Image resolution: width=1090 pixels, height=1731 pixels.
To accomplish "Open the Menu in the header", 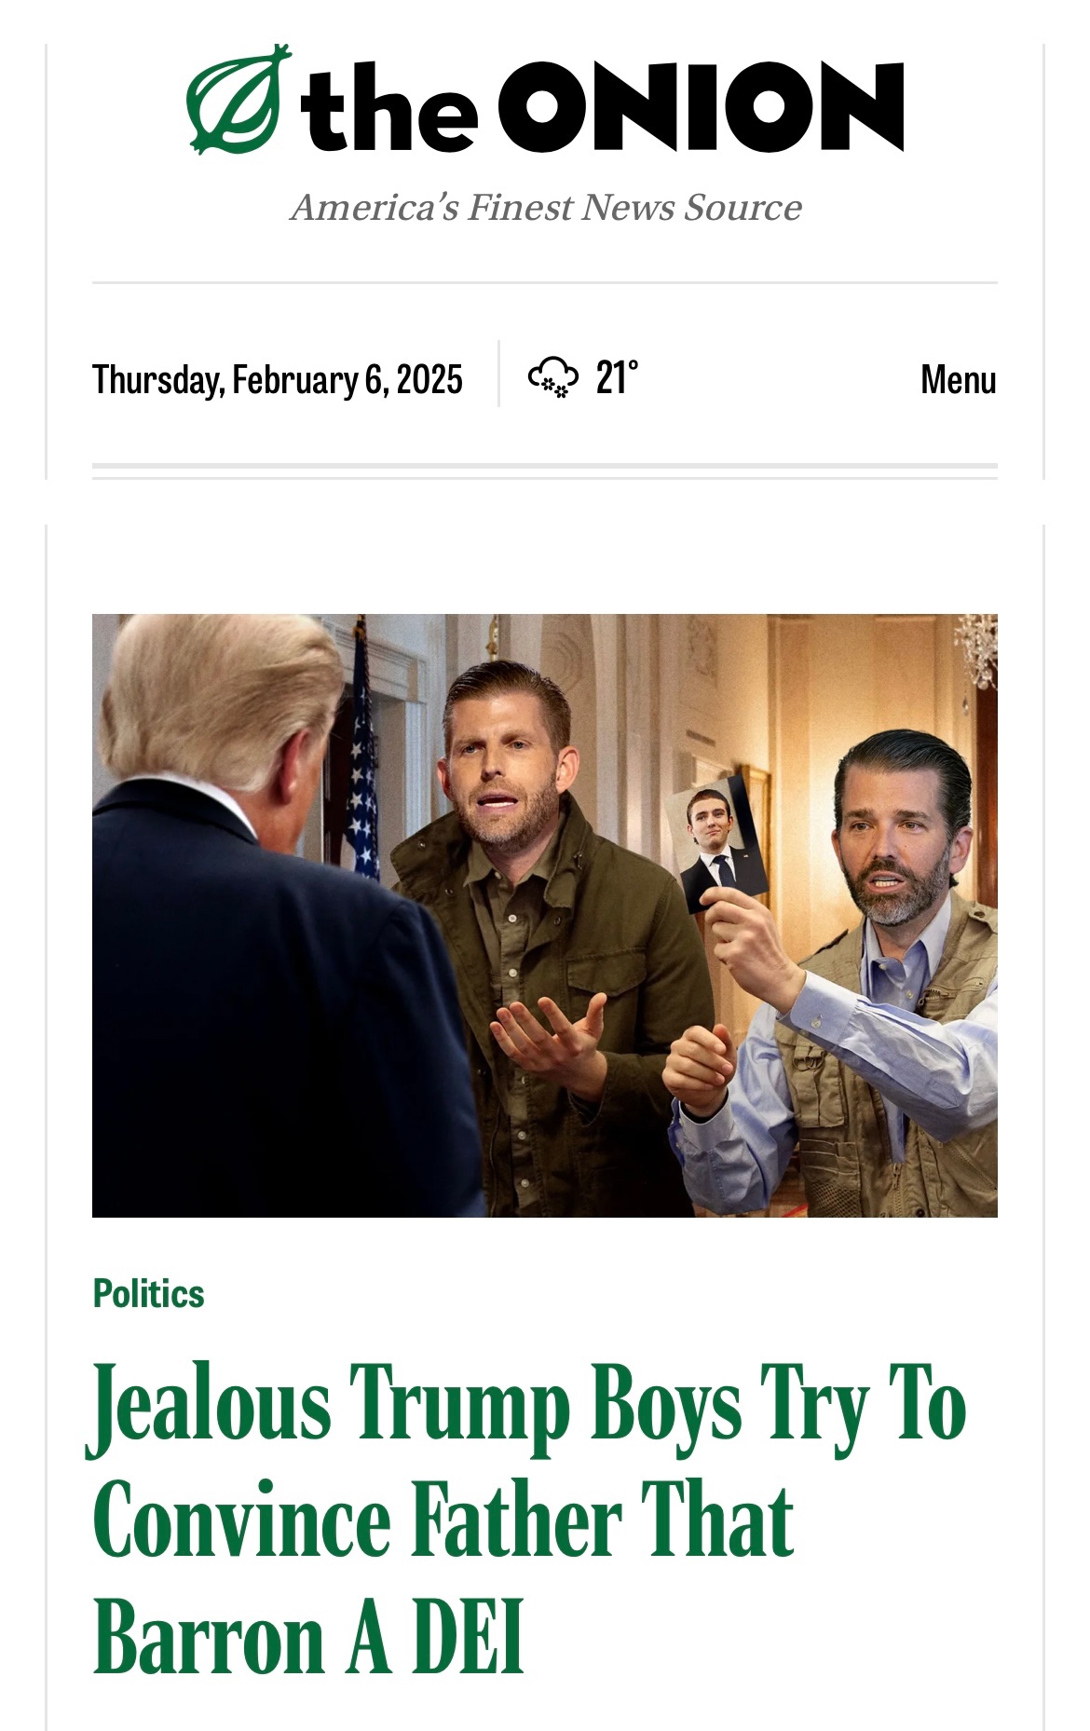I will 958,379.
